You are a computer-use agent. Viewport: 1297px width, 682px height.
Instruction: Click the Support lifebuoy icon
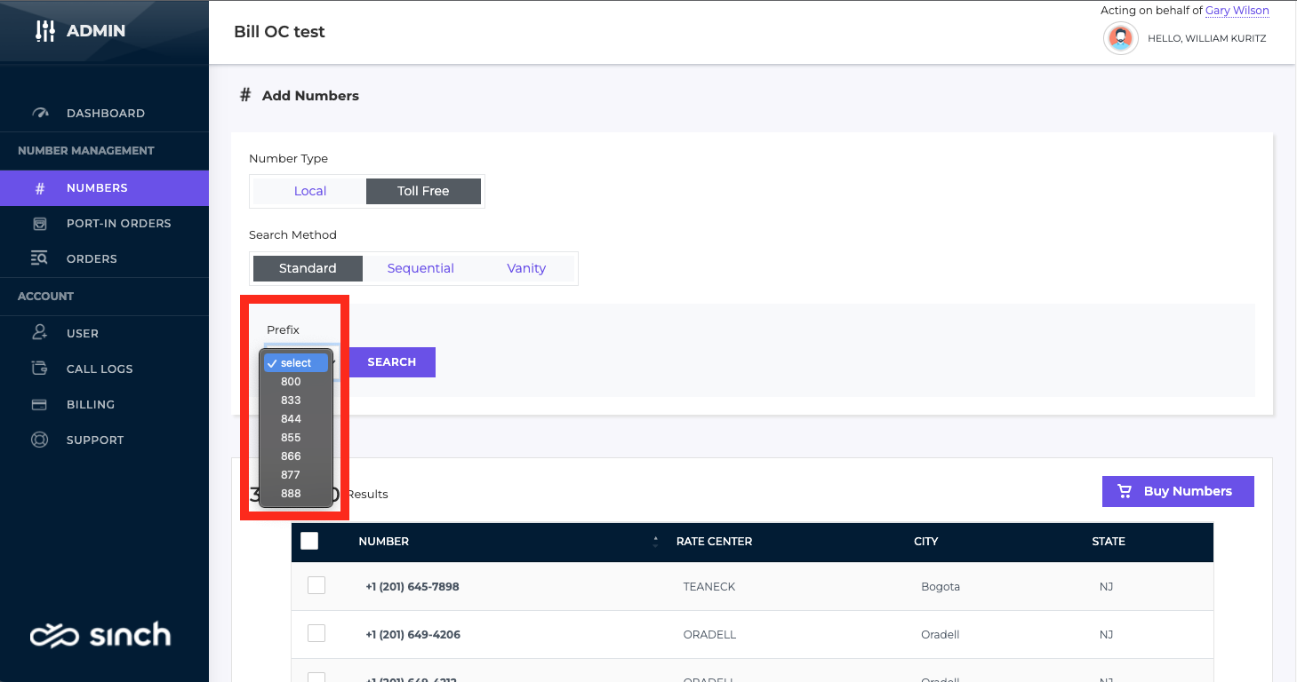point(40,440)
